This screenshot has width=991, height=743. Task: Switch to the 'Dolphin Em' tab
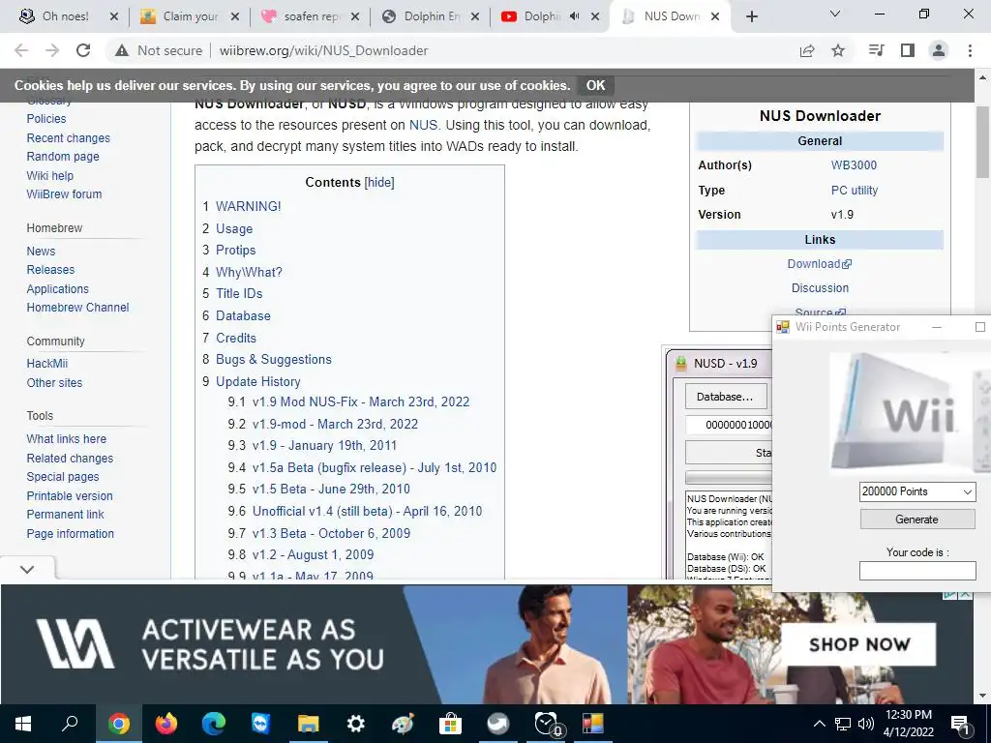(430, 16)
